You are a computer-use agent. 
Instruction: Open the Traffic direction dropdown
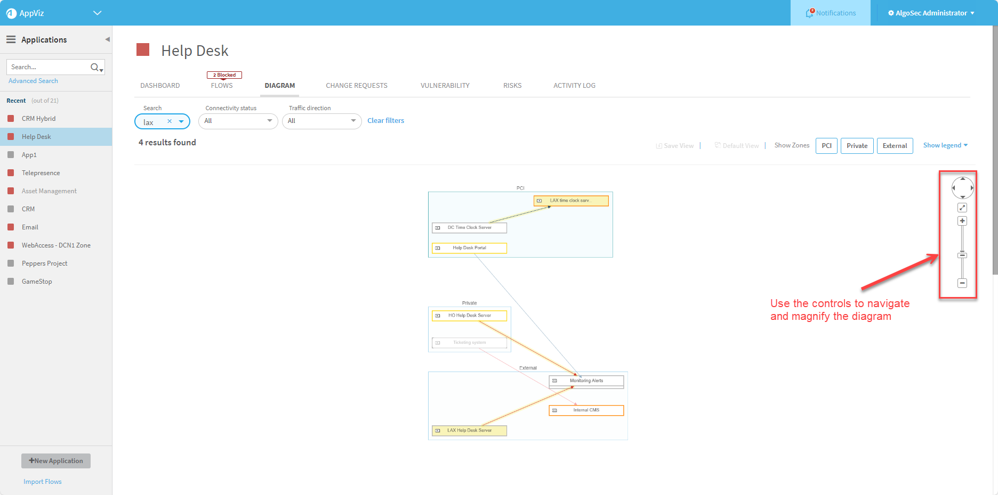click(x=321, y=121)
